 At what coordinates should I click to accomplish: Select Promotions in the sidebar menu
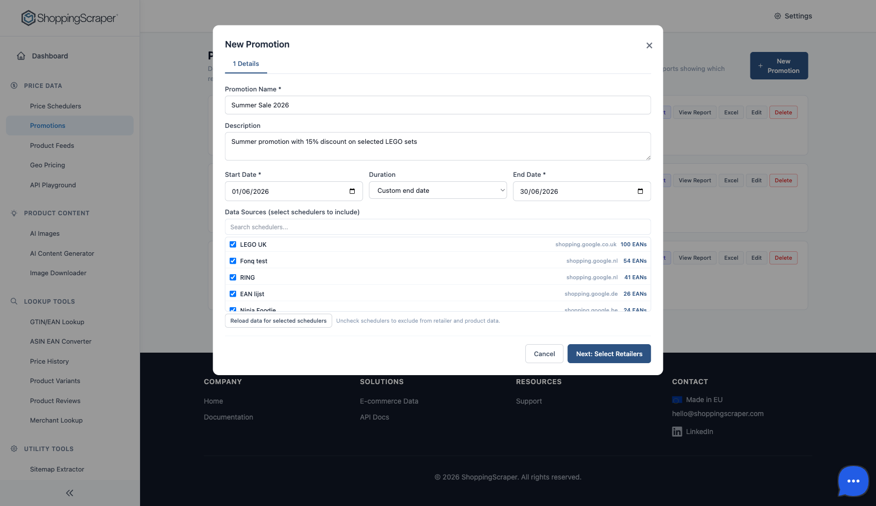click(x=48, y=125)
